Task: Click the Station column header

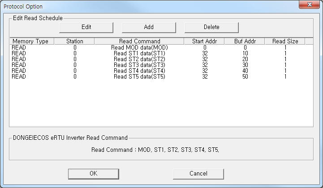Action: click(74, 41)
